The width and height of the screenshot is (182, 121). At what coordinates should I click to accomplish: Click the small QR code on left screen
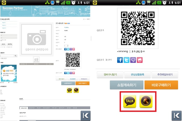(x=73, y=60)
